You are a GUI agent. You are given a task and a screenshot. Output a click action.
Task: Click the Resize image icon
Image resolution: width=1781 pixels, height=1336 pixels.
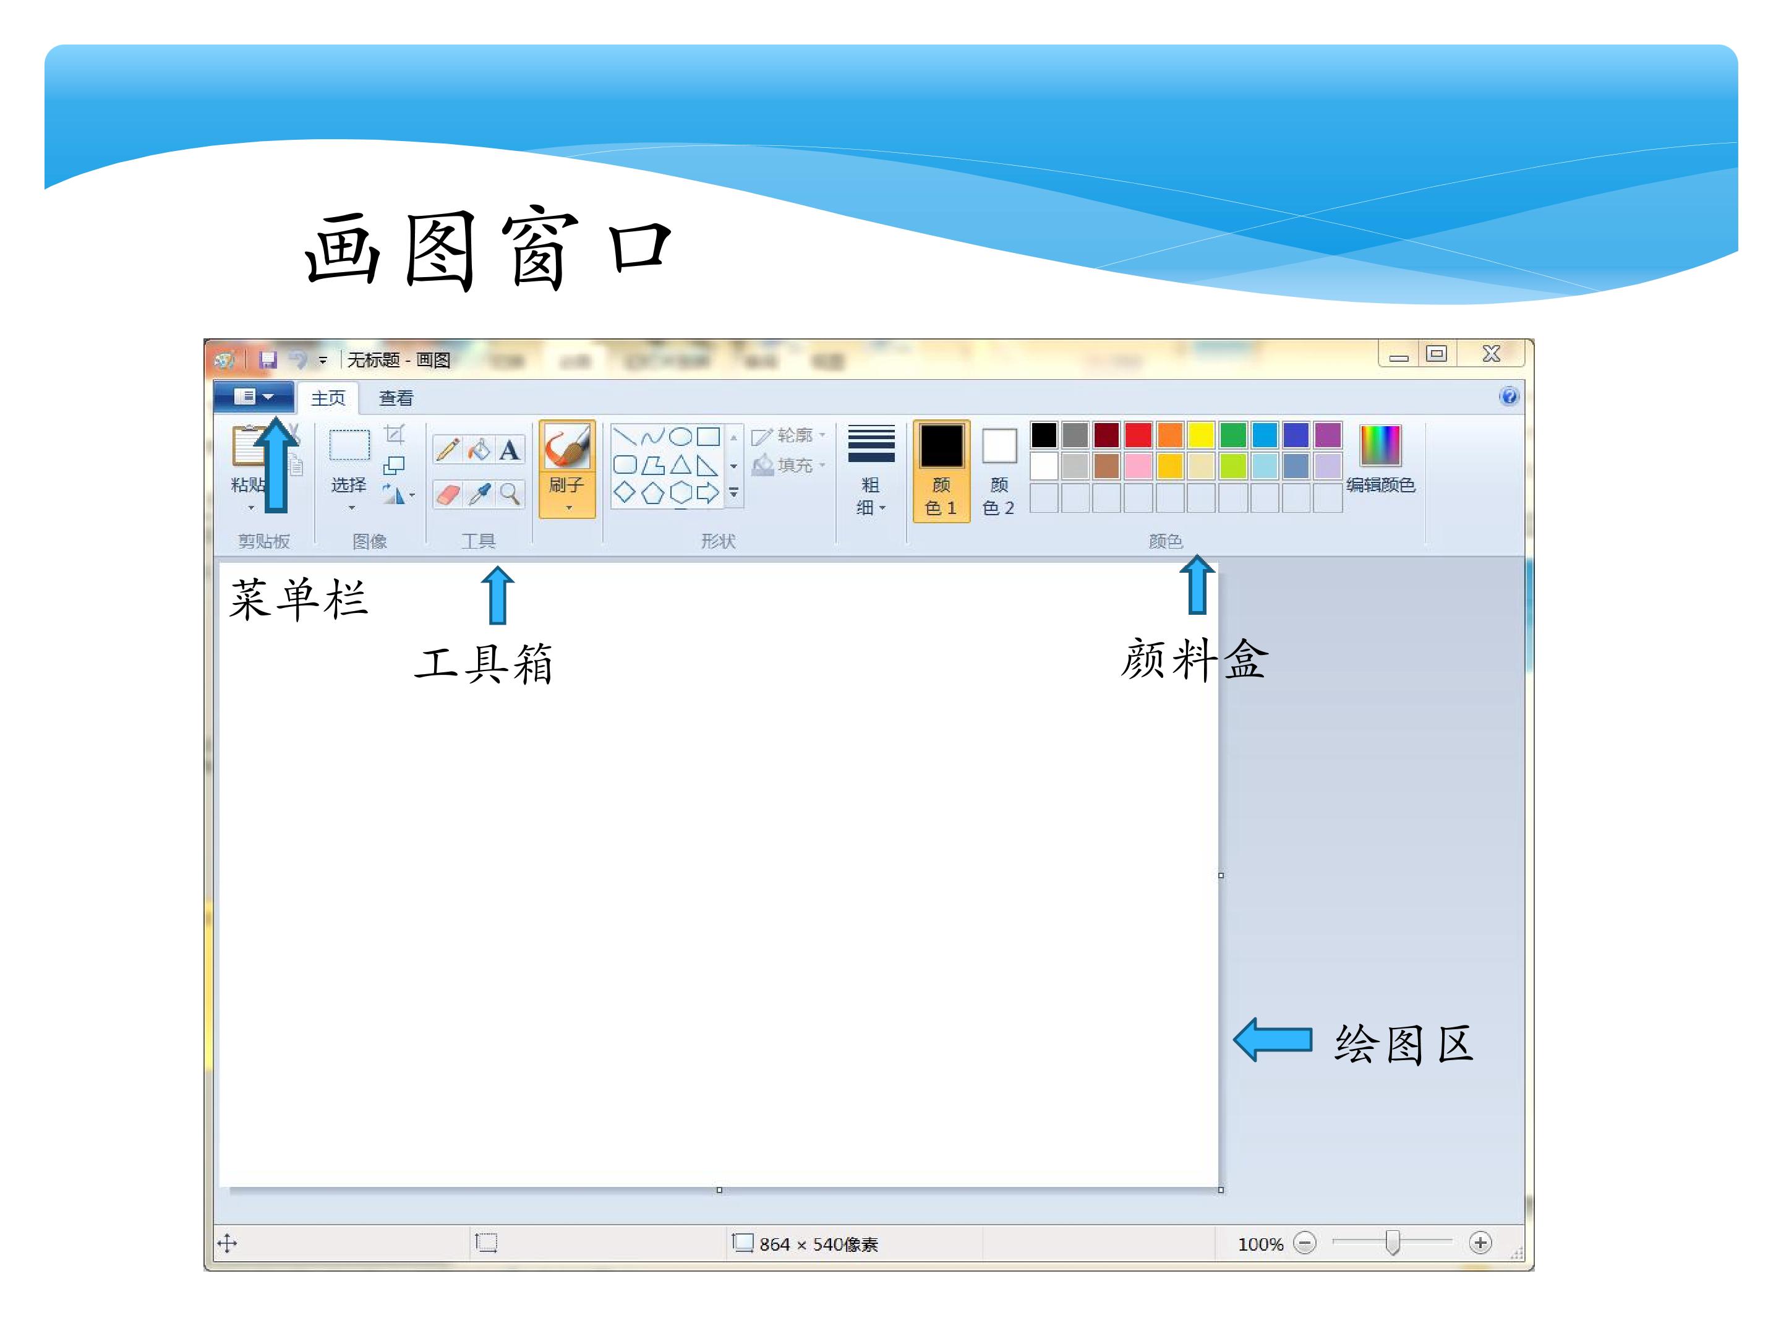394,465
